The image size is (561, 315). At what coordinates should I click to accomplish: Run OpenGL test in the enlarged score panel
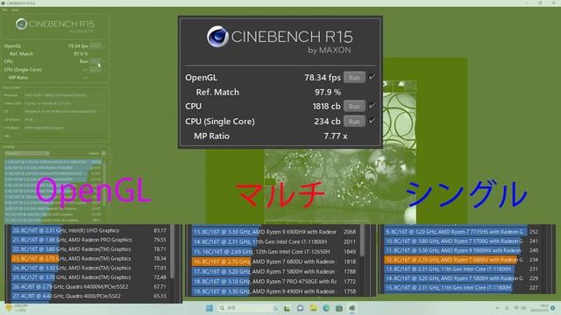point(354,78)
